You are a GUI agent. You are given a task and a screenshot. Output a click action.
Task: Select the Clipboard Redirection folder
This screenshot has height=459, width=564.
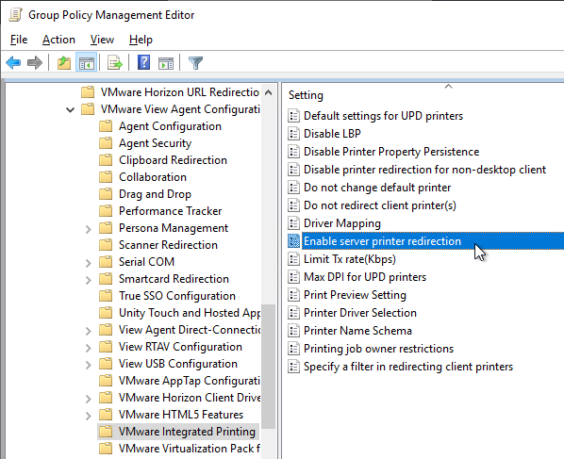pos(173,160)
